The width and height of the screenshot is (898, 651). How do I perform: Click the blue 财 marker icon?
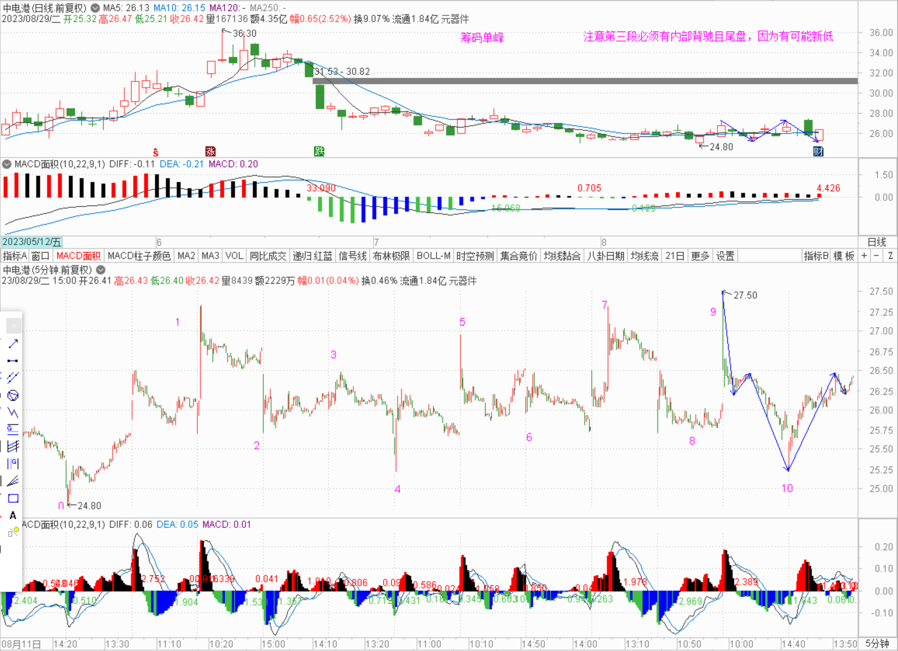click(818, 151)
